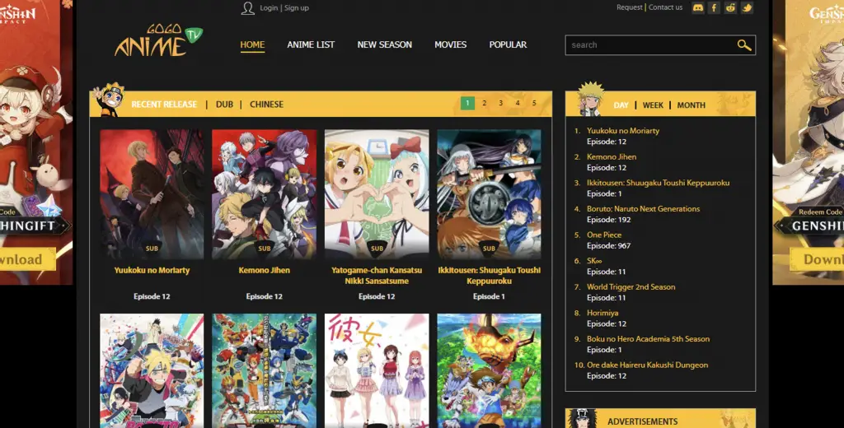Go to the New Season page

pyautogui.click(x=384, y=44)
